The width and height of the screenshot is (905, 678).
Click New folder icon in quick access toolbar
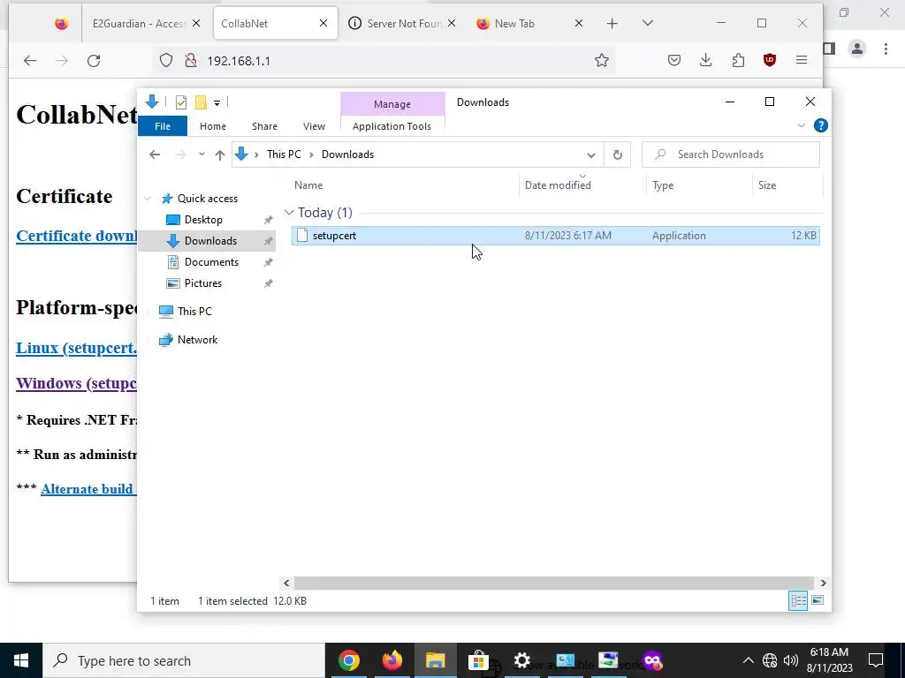[x=201, y=102]
